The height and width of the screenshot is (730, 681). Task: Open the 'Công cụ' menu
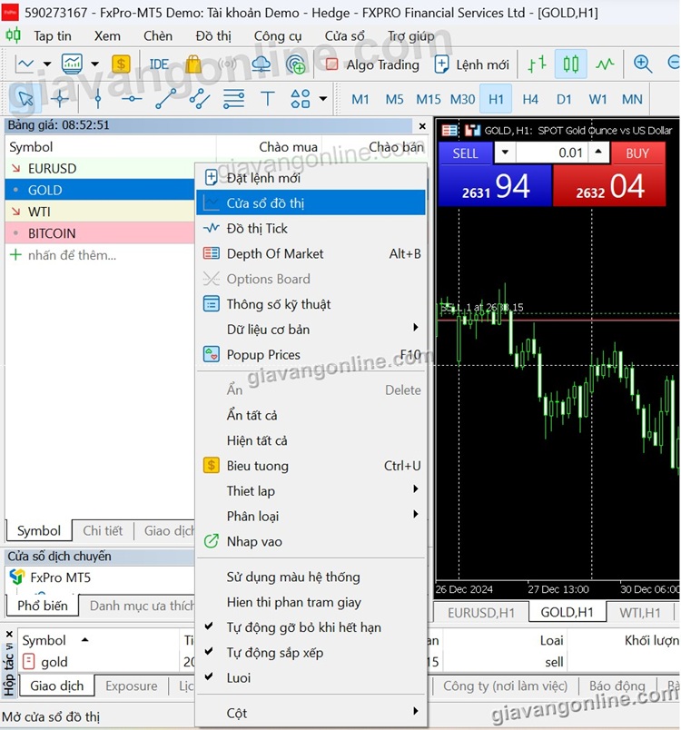click(x=278, y=36)
